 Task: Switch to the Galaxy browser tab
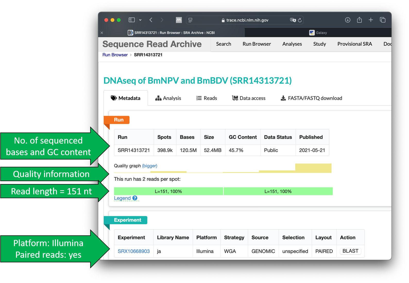(x=318, y=33)
